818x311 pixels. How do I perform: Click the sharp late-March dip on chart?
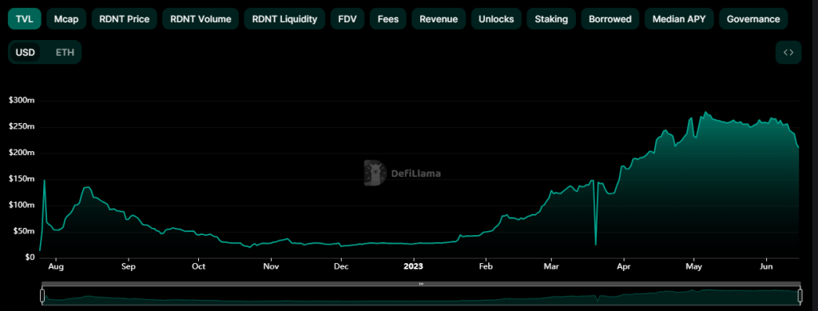pos(596,244)
